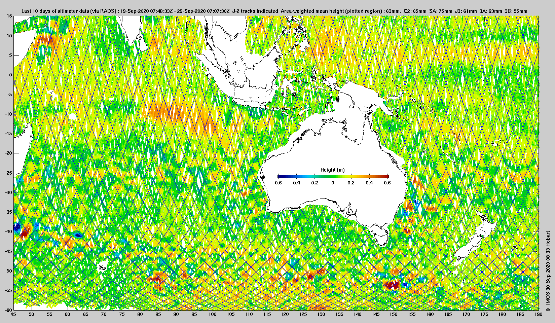
Task: Click the longitude axis label 170
Action: click(466, 315)
